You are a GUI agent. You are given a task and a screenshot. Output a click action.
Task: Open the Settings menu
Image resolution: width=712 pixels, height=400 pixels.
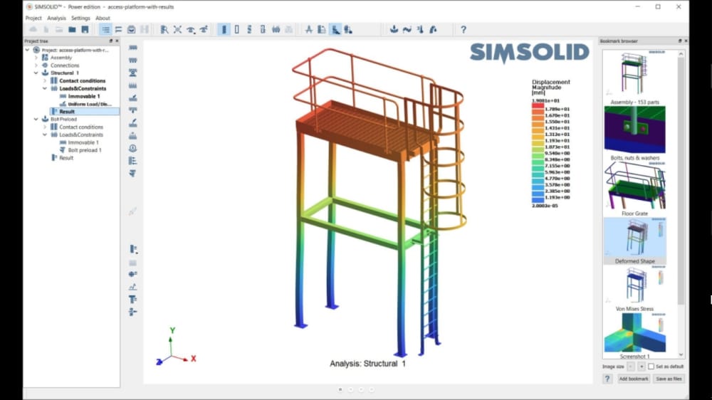pyautogui.click(x=80, y=18)
